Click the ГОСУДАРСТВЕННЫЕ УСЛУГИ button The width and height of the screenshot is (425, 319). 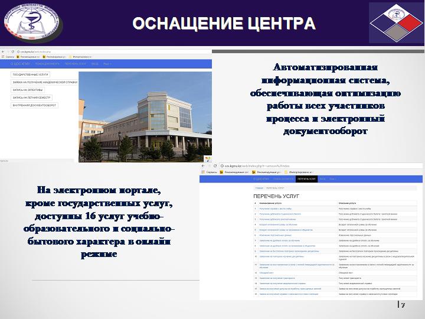click(30, 75)
